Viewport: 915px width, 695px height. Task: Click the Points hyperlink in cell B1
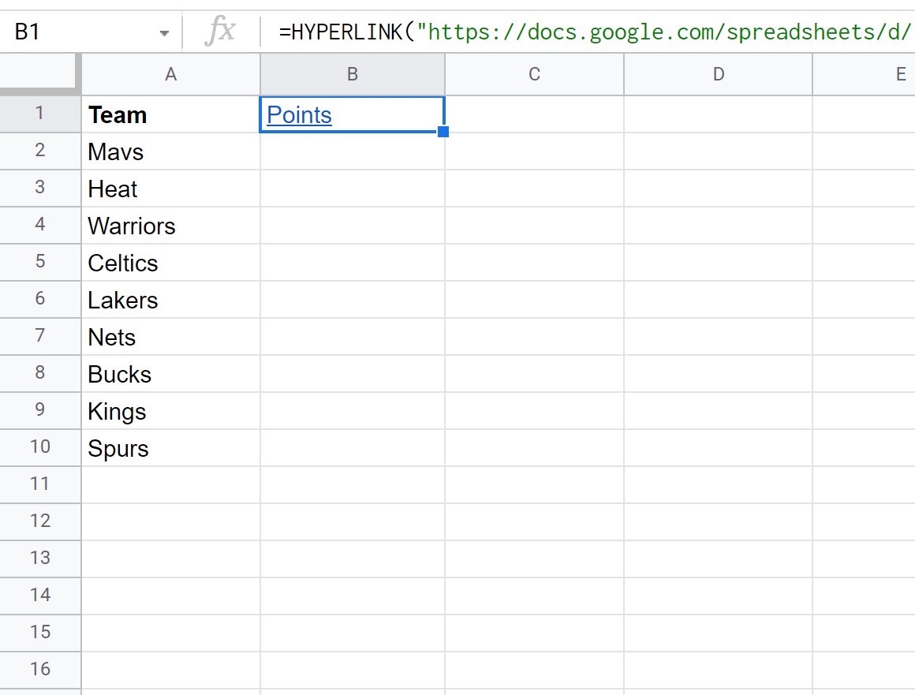(298, 115)
